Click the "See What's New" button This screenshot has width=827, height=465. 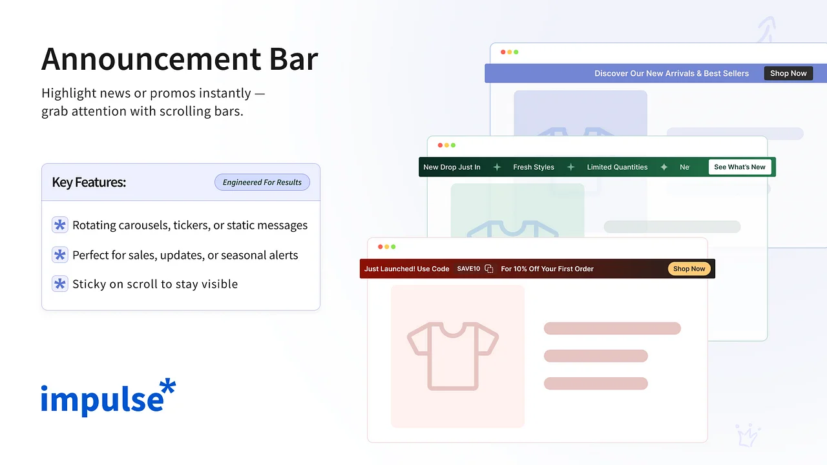click(740, 167)
